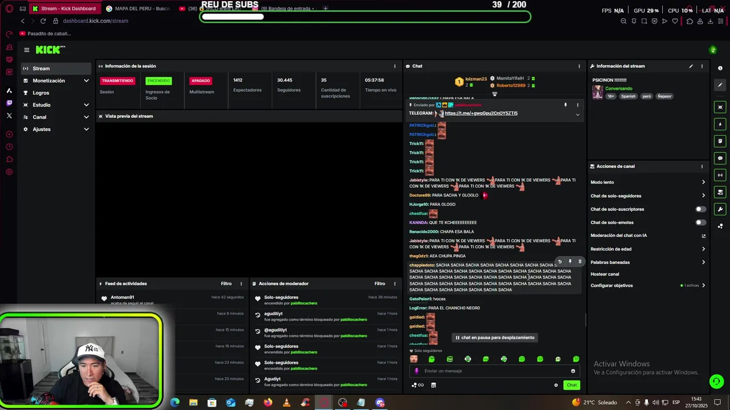Viewport: 730px width, 410px height.
Task: Open File Explorer from the taskbar
Action: tap(193, 403)
